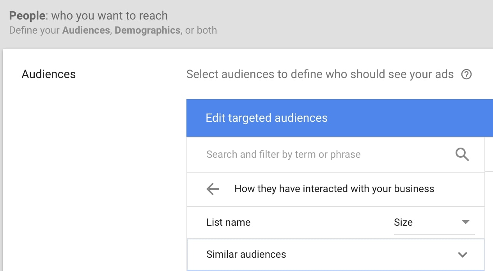The width and height of the screenshot is (493, 271).
Task: Click the search and filter input field
Action: tap(283, 154)
